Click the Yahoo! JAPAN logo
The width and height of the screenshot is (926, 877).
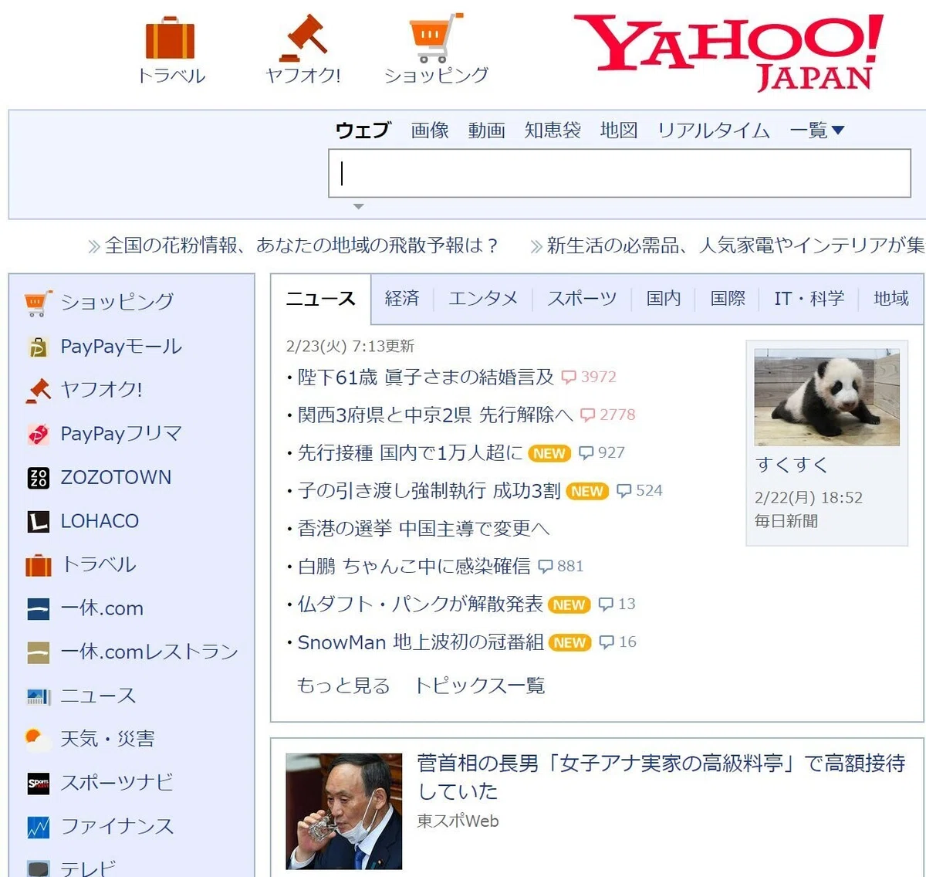[x=728, y=52]
